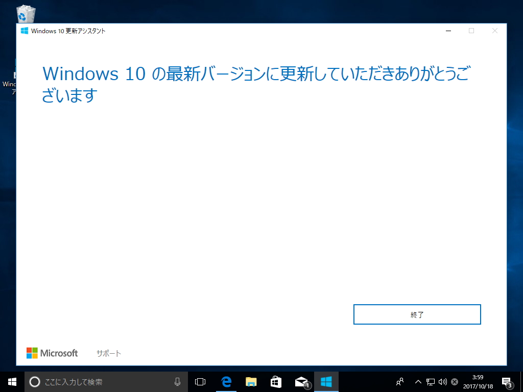Open the Recycle Bin on the desktop

[25, 13]
